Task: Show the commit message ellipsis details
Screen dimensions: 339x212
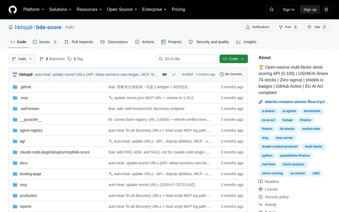Action: coord(164,74)
